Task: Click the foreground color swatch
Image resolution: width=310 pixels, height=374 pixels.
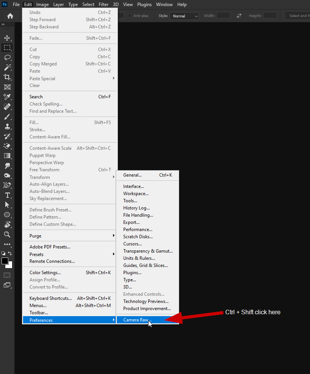Action: pos(5,261)
